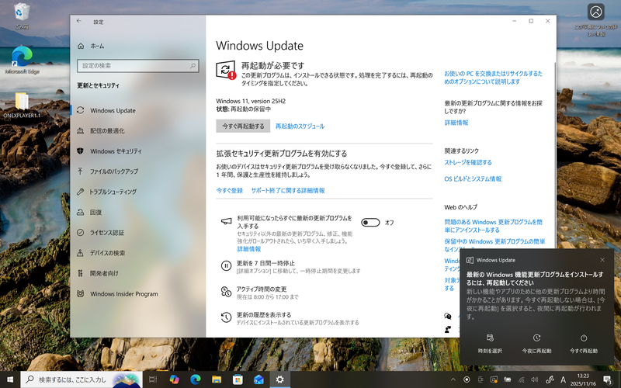Open Outlook from the taskbar

pos(258,379)
